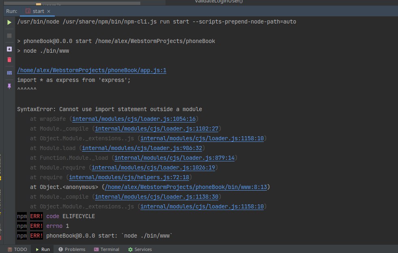Follow loader.js:879:14 stack trace link

point(174,158)
